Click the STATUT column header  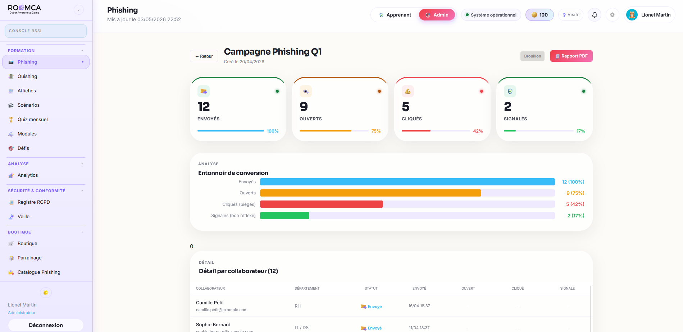(371, 289)
